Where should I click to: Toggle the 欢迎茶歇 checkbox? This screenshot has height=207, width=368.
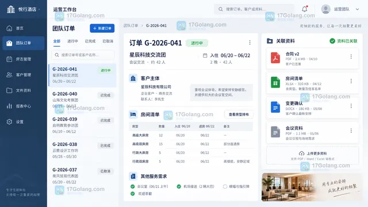click(x=133, y=194)
